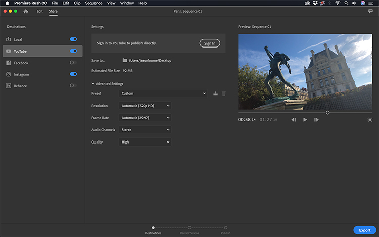Switch to the Edit tab
The image size is (379, 237).
(39, 11)
